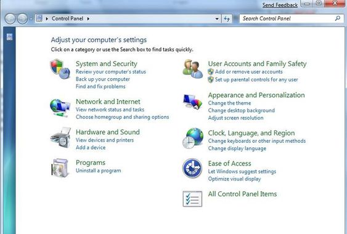The height and width of the screenshot is (234, 347).
Task: Click the Ease of Access icon
Action: pos(192,168)
